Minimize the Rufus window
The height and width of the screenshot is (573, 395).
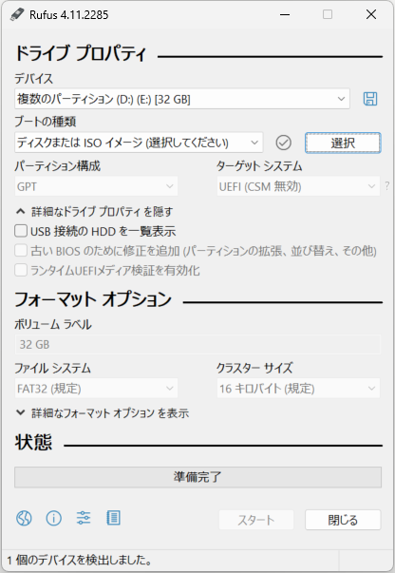[285, 14]
